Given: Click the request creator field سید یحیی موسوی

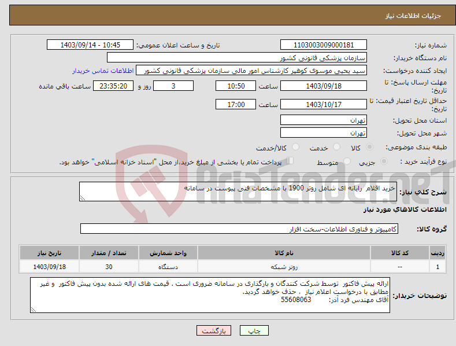Looking at the screenshot, I should pos(251,71).
